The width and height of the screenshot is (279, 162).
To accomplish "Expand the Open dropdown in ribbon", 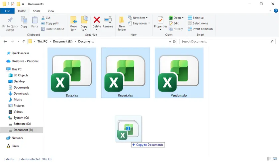I will [x=176, y=18].
